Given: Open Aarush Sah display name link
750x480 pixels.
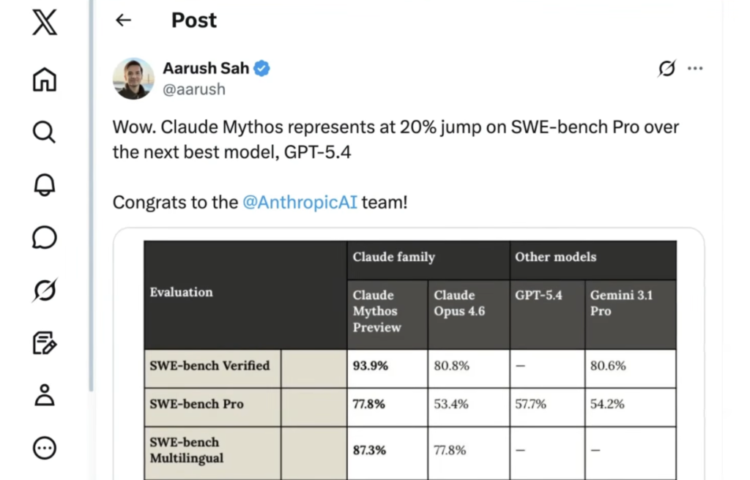Looking at the screenshot, I should click(207, 69).
